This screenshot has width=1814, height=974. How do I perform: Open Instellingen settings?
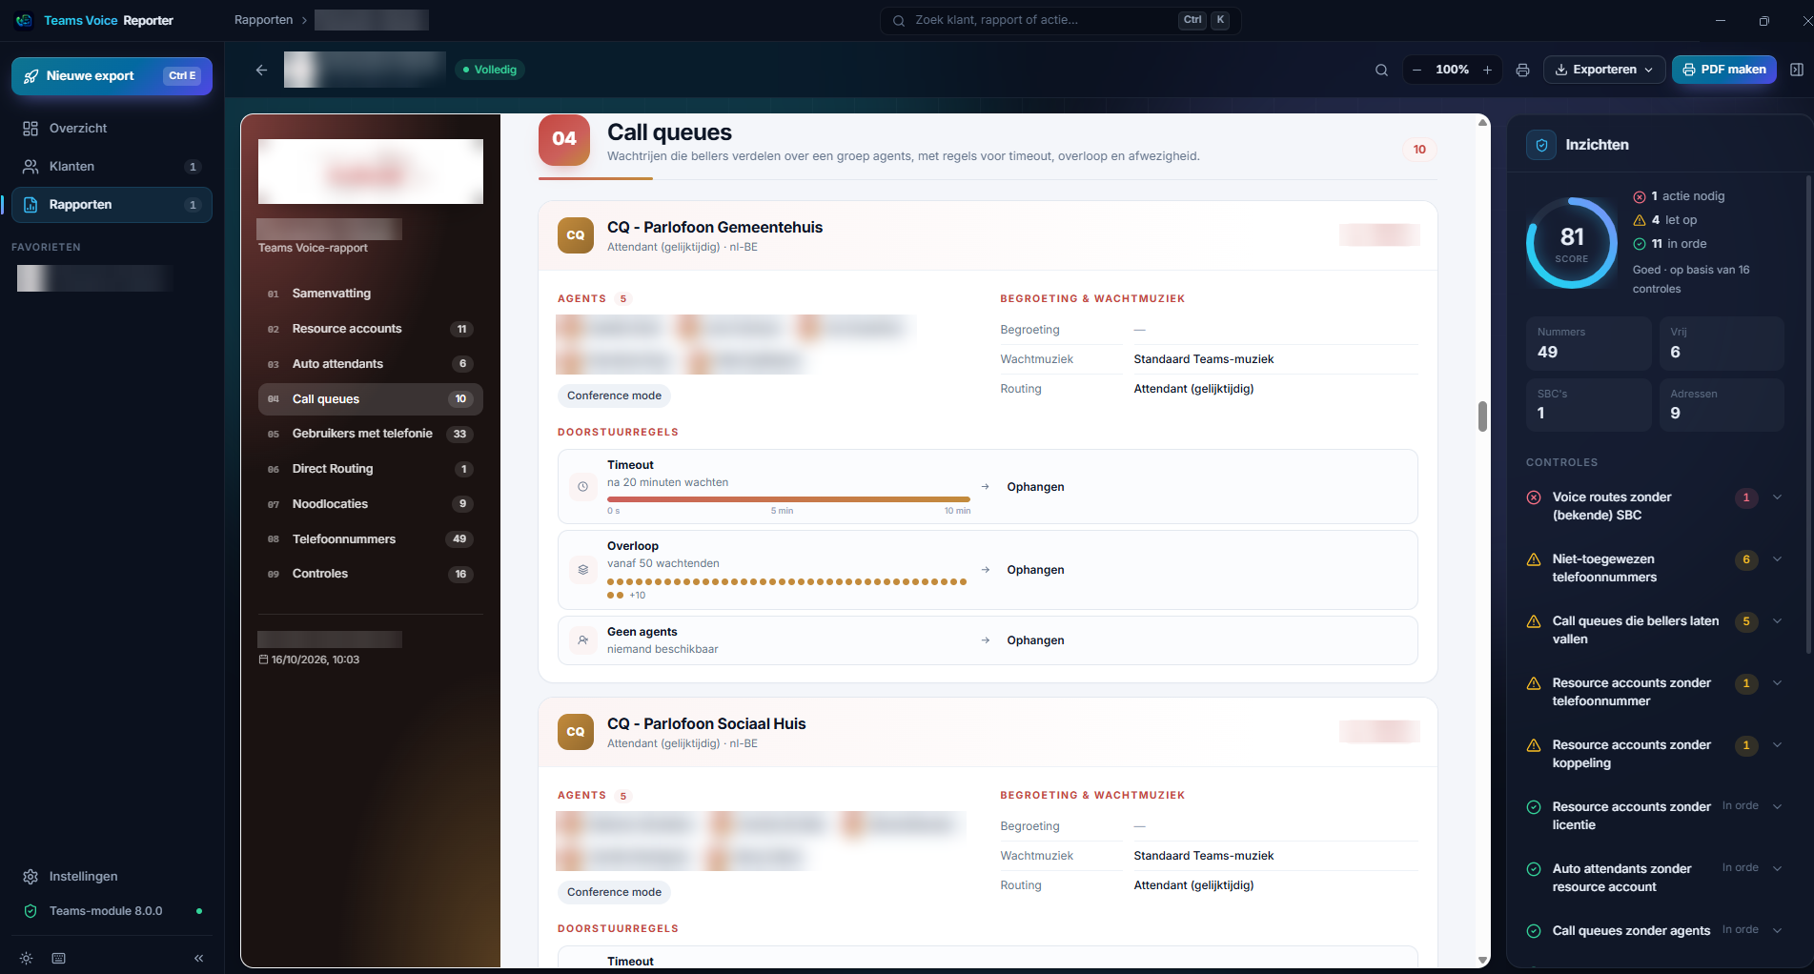(112, 876)
